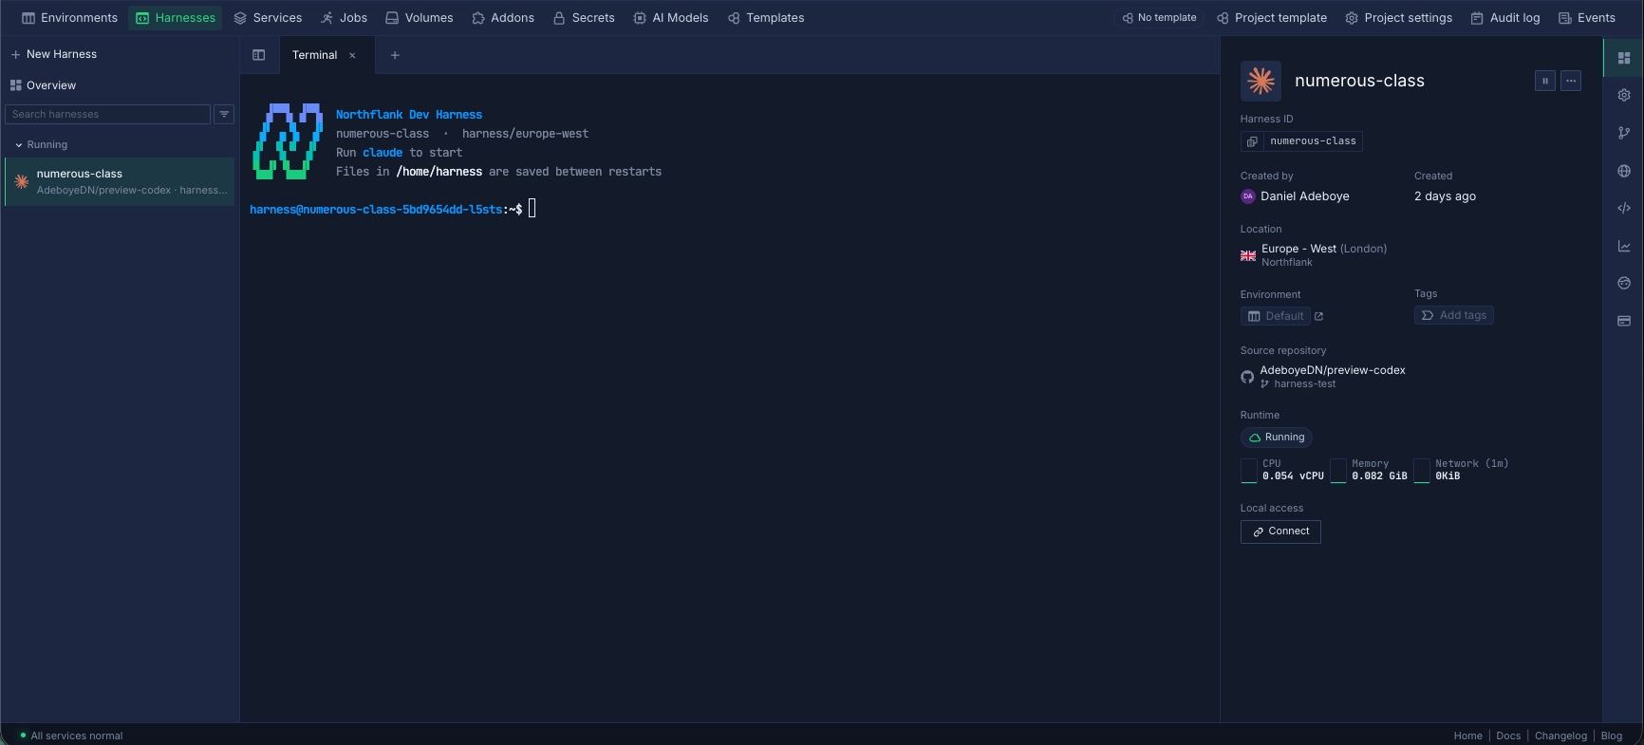
Task: Open Default environment external link icon
Action: pyautogui.click(x=1318, y=316)
